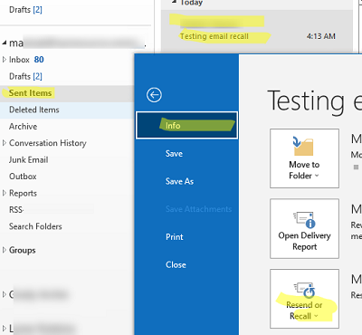This screenshot has width=362, height=335.
Task: Click the Resend or Recall envelope icon
Action: [x=305, y=291]
